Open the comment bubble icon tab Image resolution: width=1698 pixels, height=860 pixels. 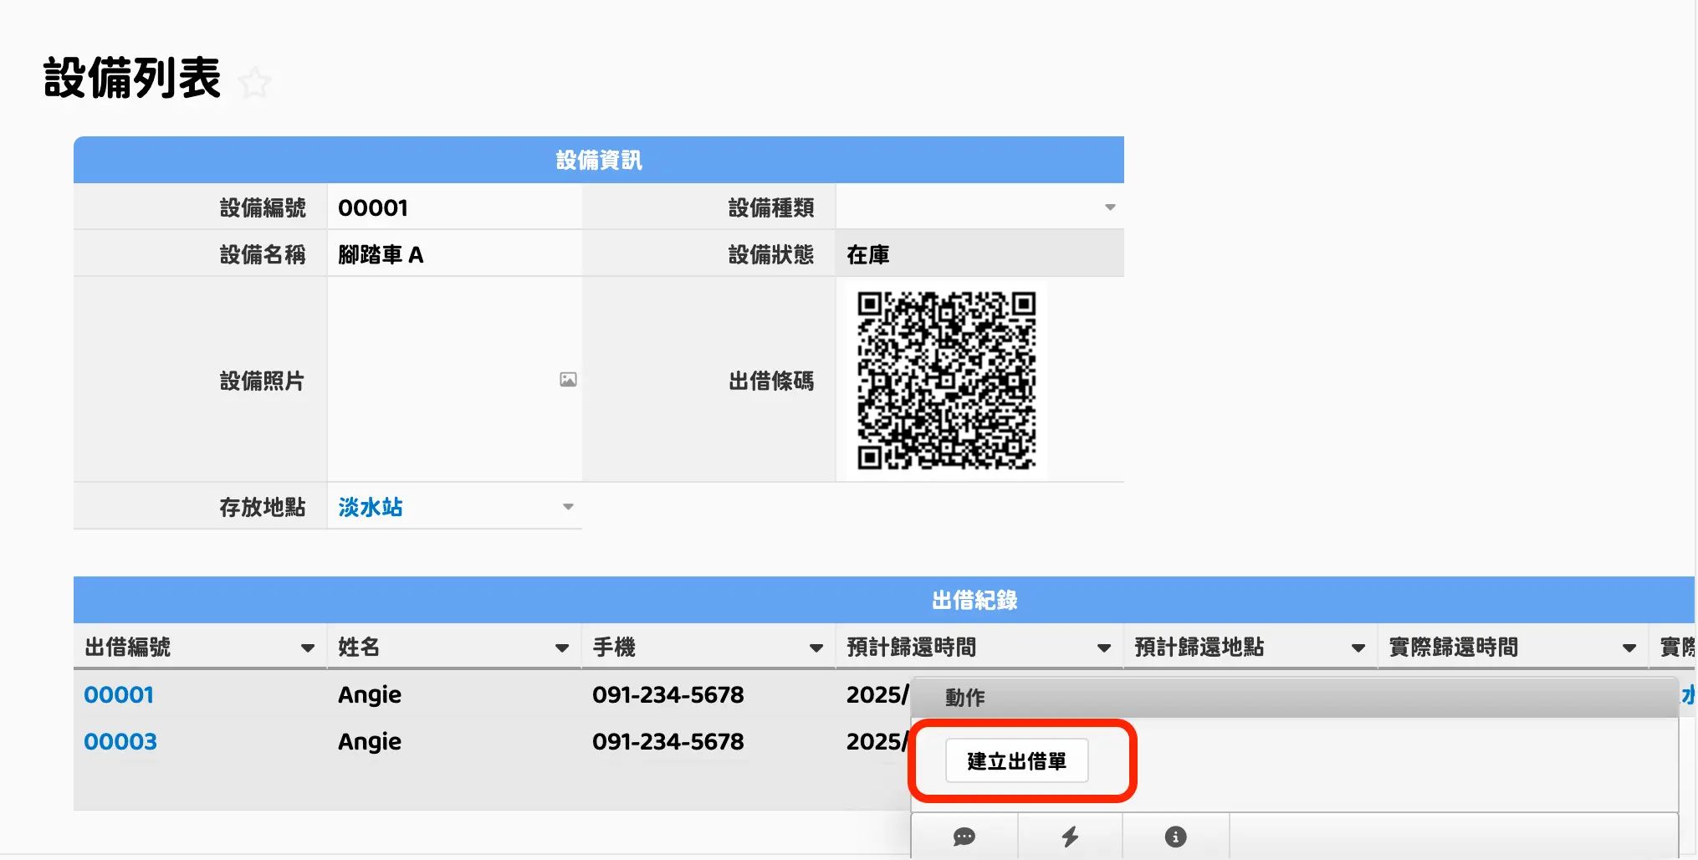pyautogui.click(x=964, y=837)
